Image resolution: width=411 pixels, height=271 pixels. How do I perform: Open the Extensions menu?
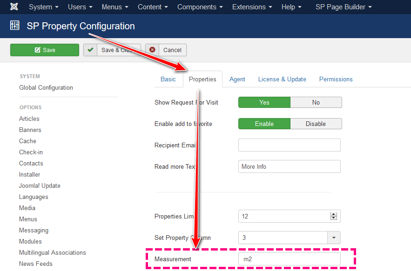coord(252,7)
